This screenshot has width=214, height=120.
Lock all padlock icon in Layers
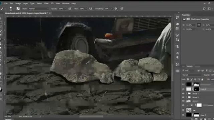[x=202, y=79]
